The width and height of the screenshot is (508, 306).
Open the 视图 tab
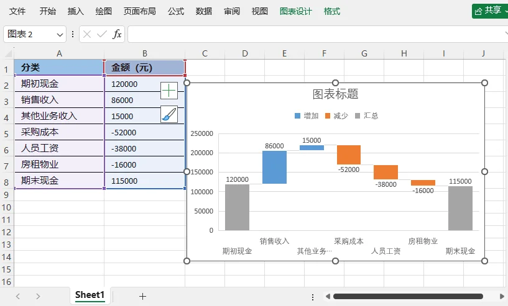coord(260,11)
